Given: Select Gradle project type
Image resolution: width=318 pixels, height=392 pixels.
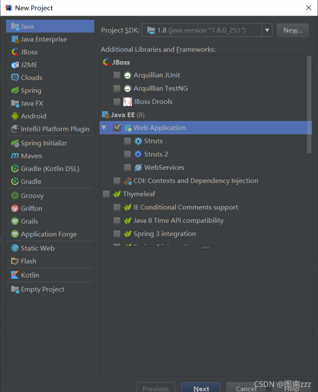Looking at the screenshot, I should click(x=50, y=181).
